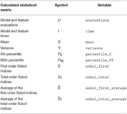Select the mean variable entry

90,42
